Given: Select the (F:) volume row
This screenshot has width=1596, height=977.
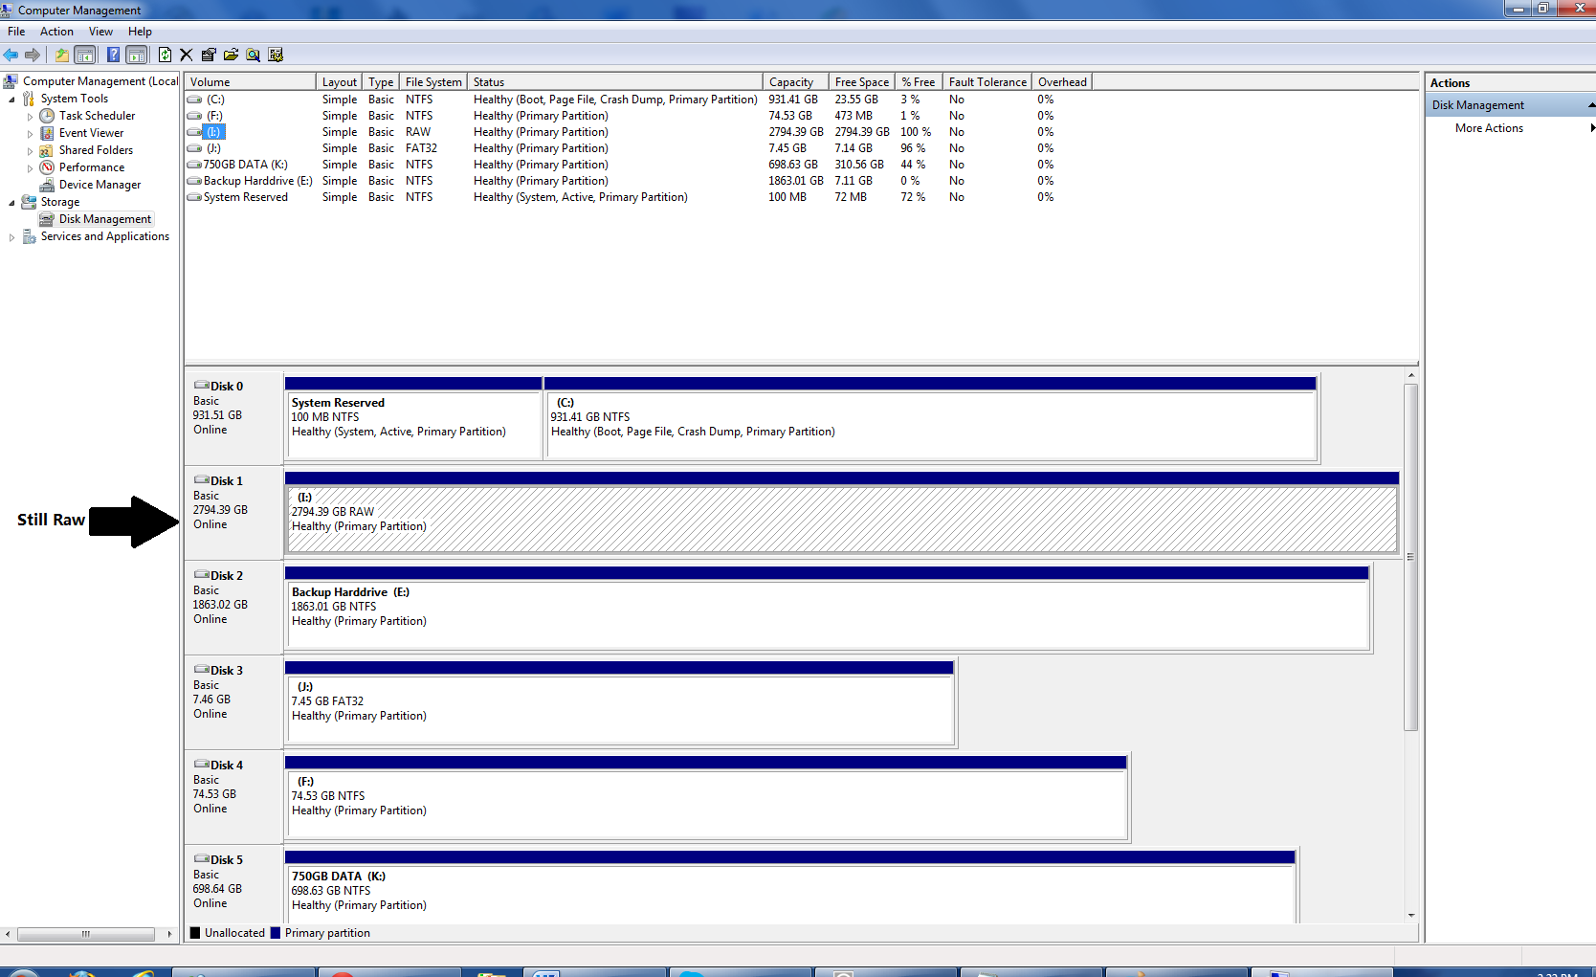Looking at the screenshot, I should click(639, 116).
